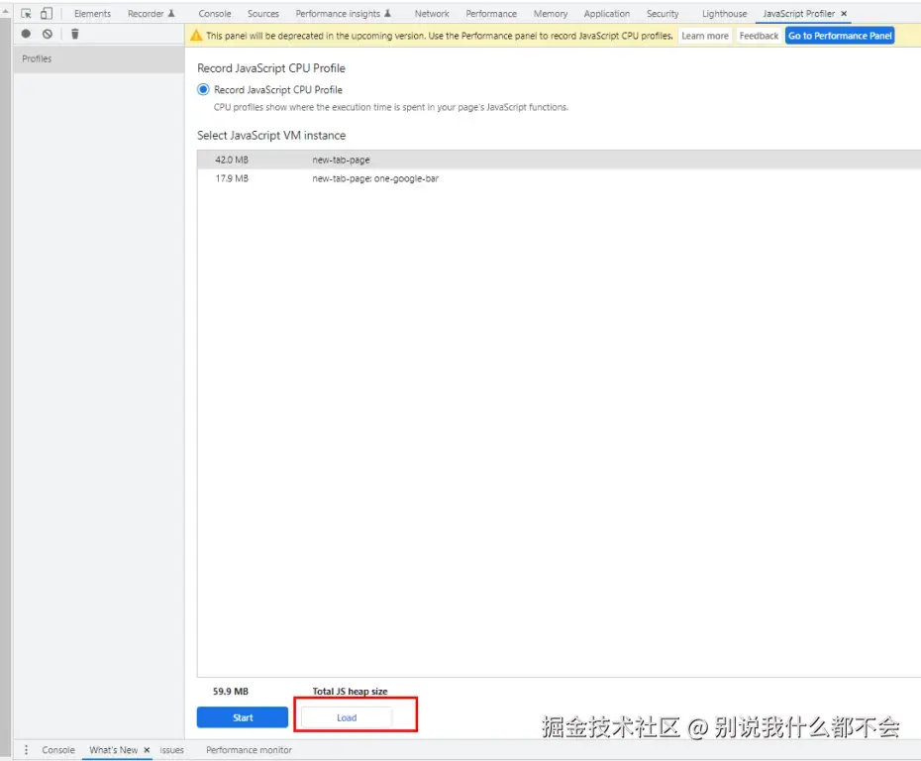Close the JavaScript Profiler tab
Screen dimensions: 921x761
(844, 14)
